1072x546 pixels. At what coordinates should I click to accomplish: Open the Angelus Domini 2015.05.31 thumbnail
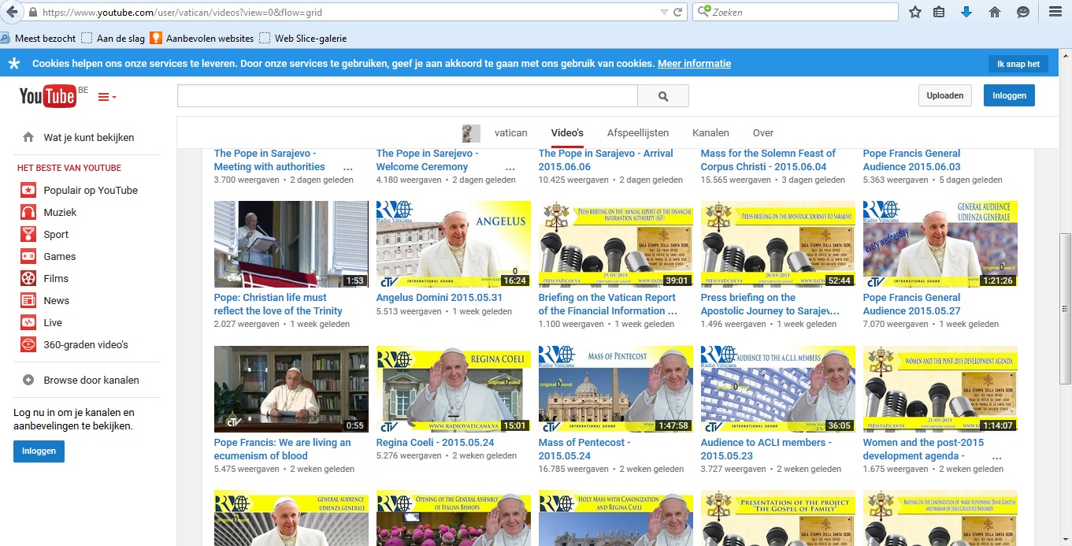click(x=453, y=243)
